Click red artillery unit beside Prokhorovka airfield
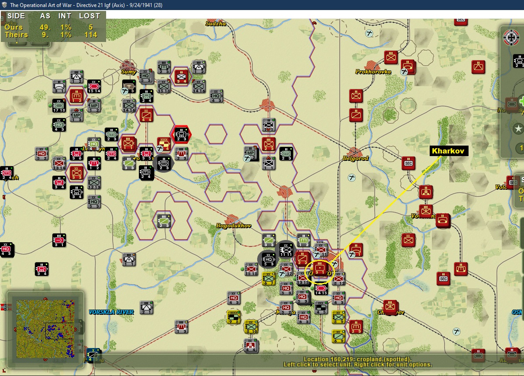This screenshot has width=524, height=376. tap(408, 67)
